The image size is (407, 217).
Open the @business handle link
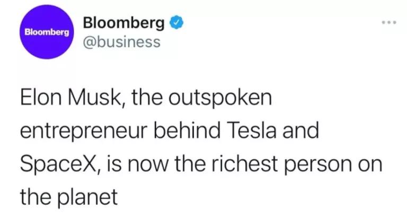tap(121, 42)
